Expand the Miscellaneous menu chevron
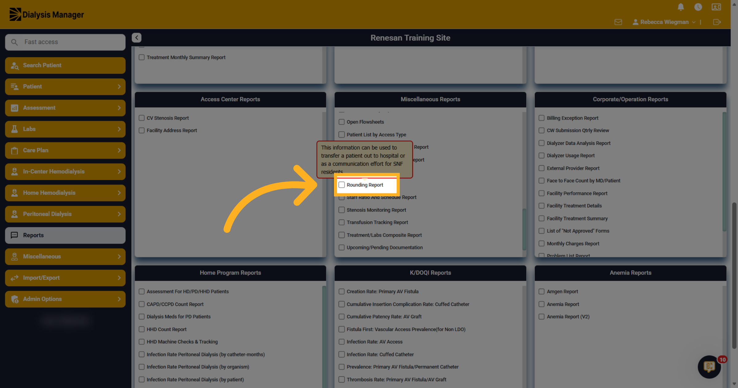738x388 pixels. pos(119,256)
